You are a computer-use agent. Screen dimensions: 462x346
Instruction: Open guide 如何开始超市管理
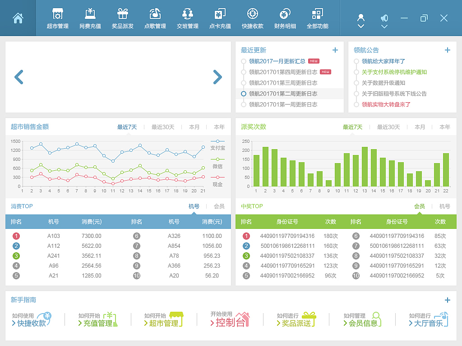pos(163,319)
